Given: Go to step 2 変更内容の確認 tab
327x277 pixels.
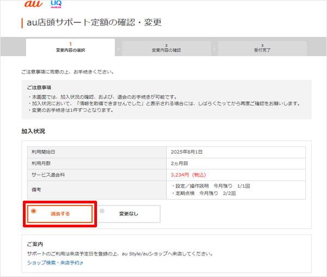Looking at the screenshot, I should 166,47.
